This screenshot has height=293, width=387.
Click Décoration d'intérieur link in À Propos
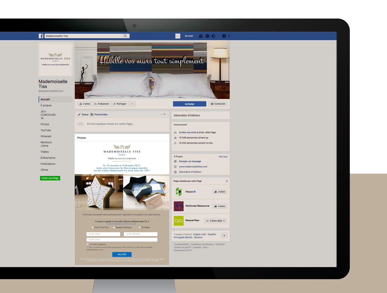pos(190,172)
